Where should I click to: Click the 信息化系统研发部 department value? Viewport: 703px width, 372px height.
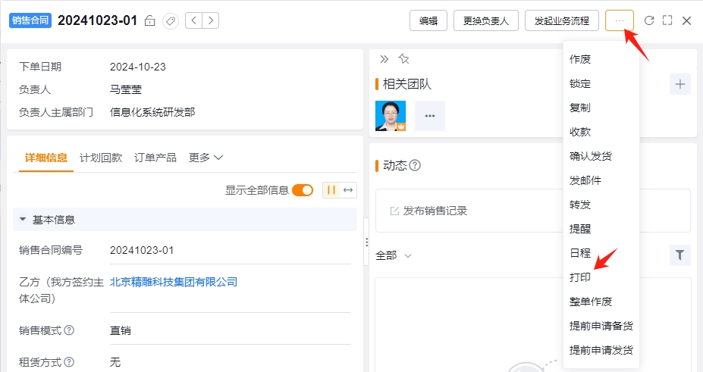click(152, 112)
